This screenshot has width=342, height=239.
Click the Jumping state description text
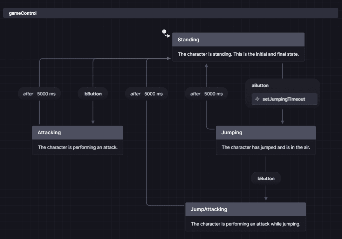pos(266,147)
